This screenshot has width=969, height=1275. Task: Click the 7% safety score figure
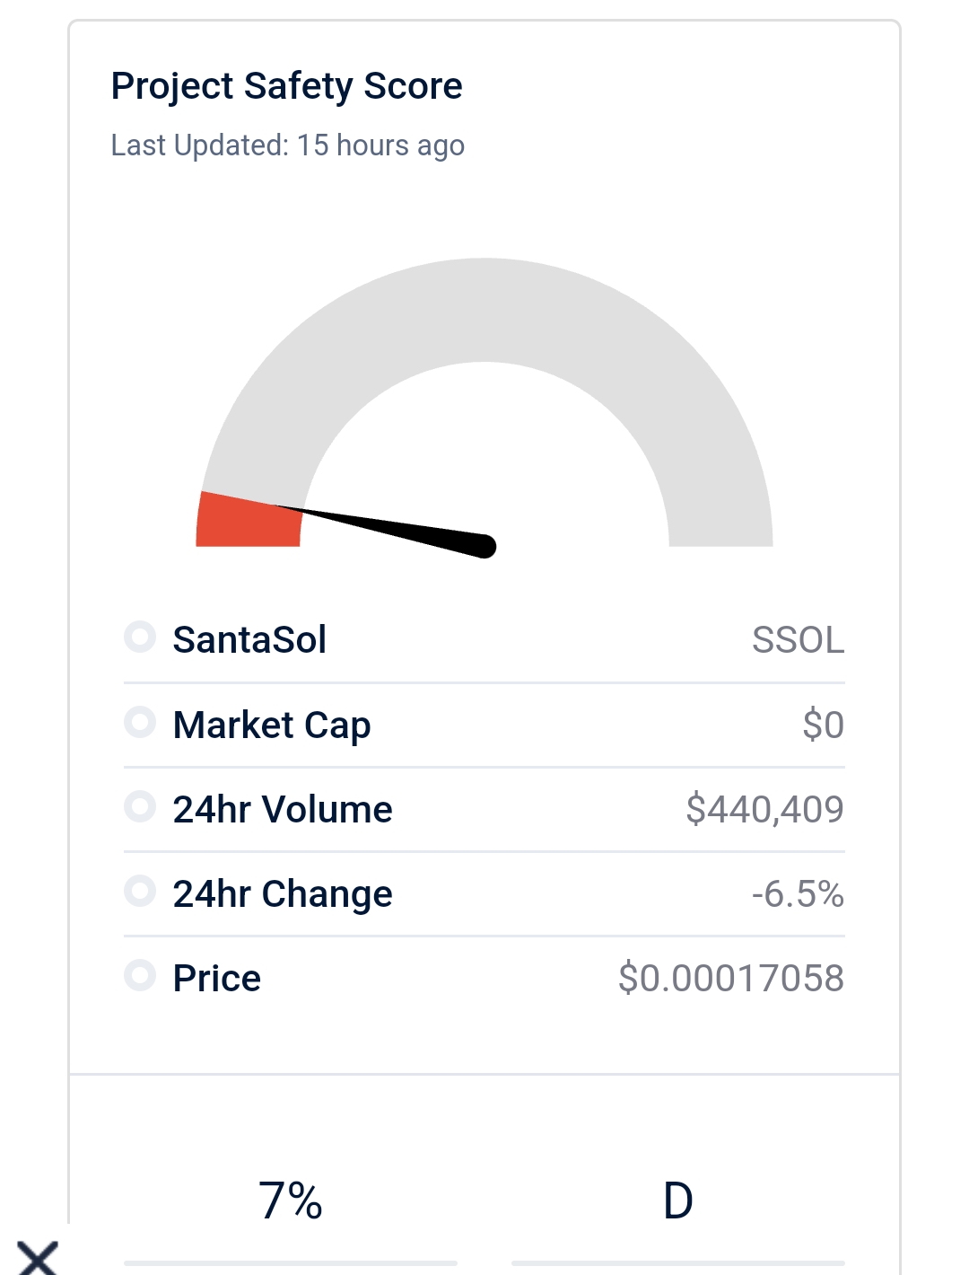click(x=290, y=1200)
